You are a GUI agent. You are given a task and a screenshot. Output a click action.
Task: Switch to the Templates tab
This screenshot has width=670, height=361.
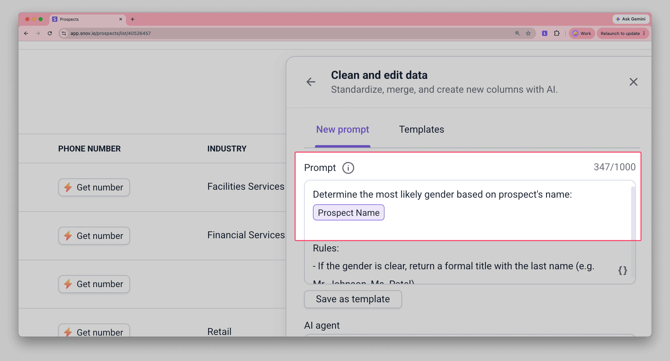(x=421, y=129)
